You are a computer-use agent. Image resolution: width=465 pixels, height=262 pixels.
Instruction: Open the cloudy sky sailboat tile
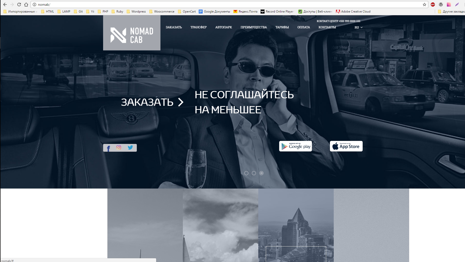[x=221, y=225]
